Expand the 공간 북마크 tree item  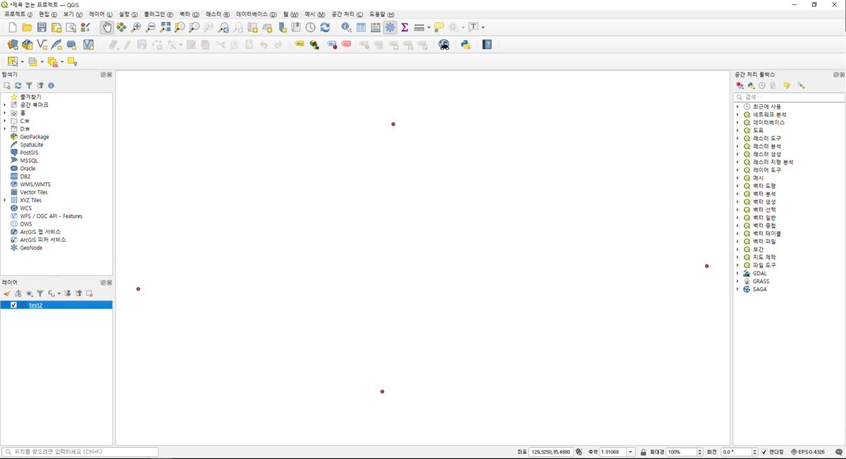pyautogui.click(x=5, y=104)
